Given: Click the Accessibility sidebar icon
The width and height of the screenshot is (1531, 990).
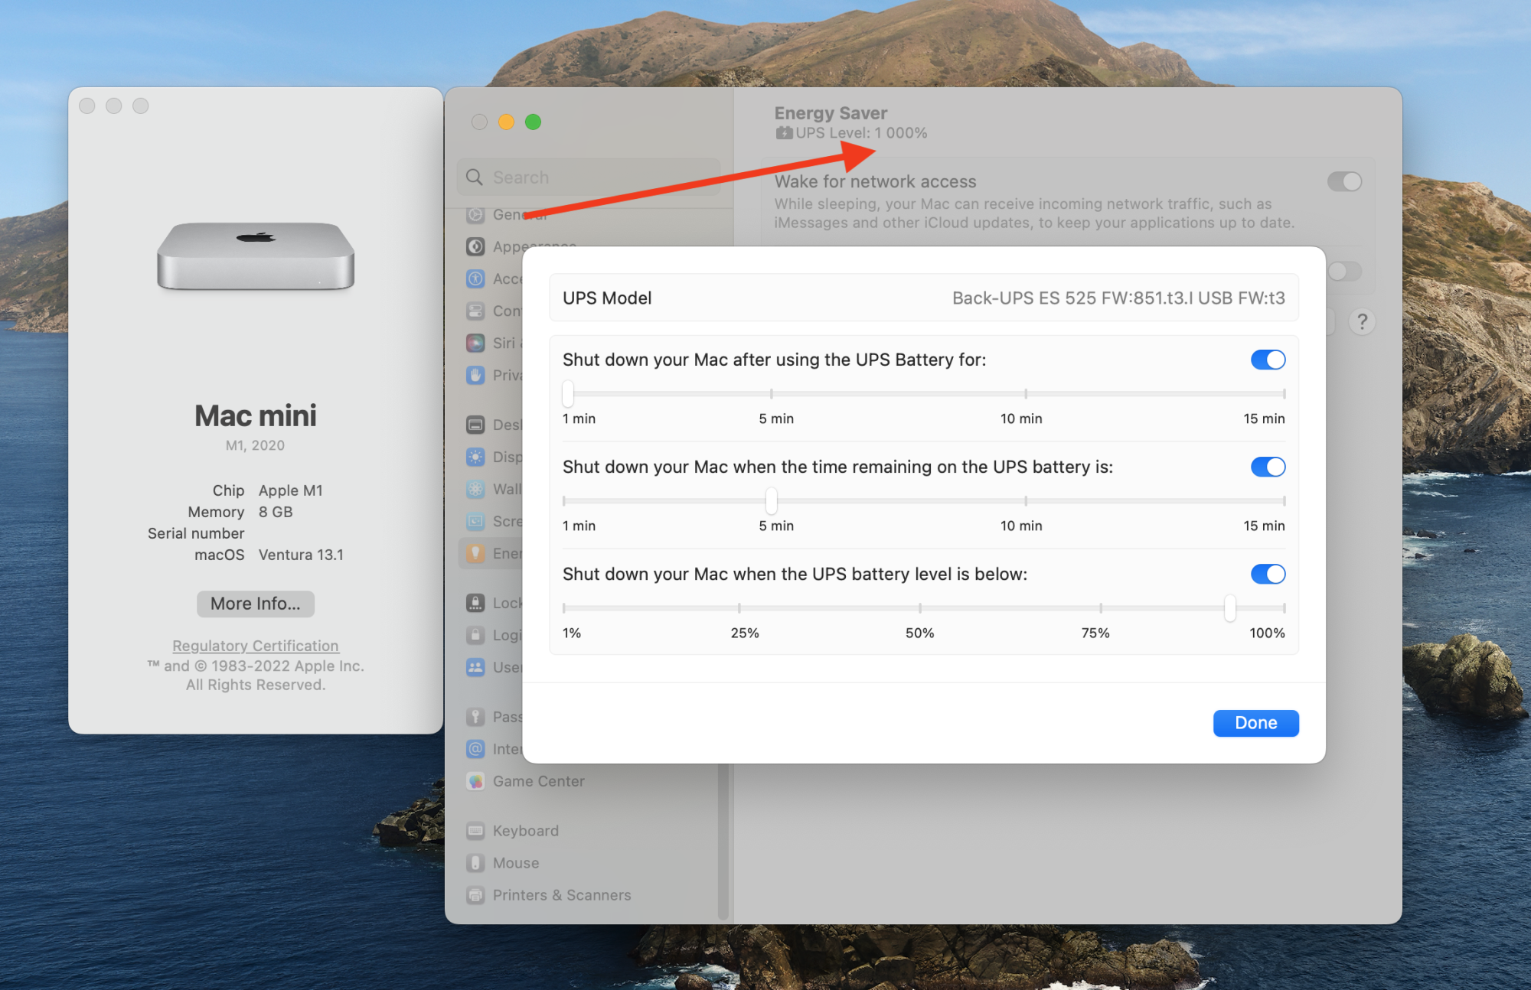Looking at the screenshot, I should click(475, 278).
